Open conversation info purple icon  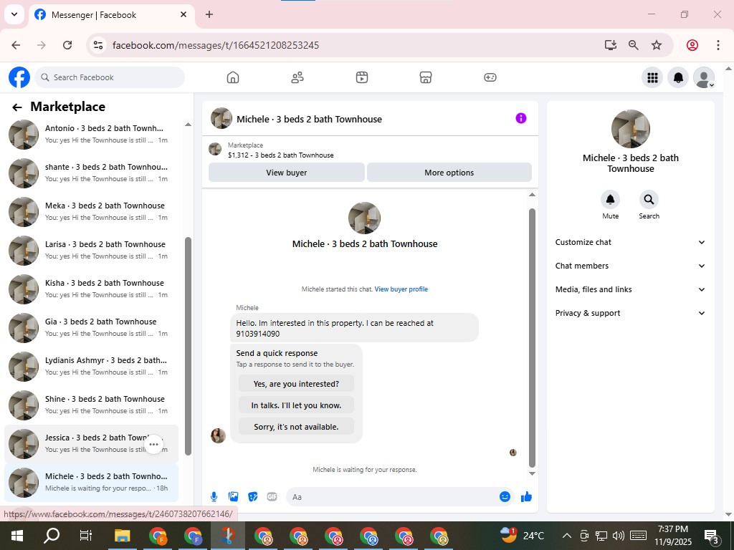coord(521,118)
